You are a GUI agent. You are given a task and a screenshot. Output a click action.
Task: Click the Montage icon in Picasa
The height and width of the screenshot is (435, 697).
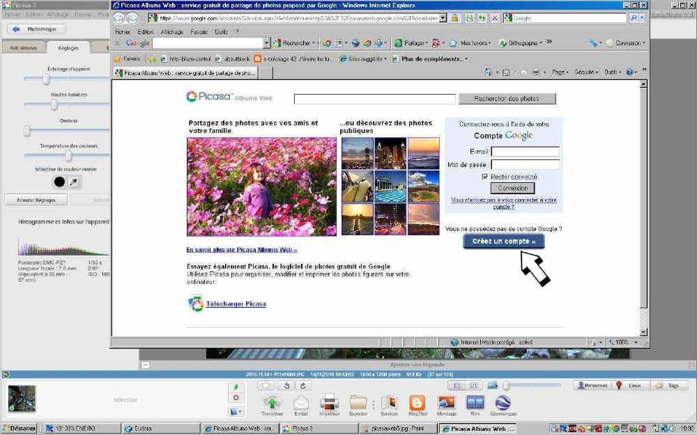pyautogui.click(x=446, y=402)
